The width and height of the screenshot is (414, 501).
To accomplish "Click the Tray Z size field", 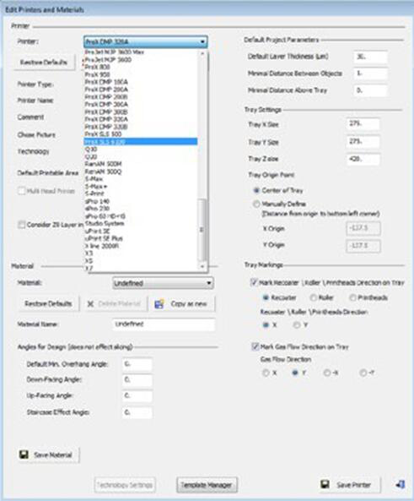I will pos(363,159).
